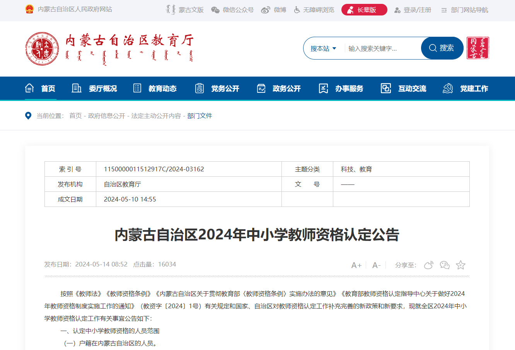Open the WeChat official account link
This screenshot has height=350, width=515.
(x=232, y=10)
